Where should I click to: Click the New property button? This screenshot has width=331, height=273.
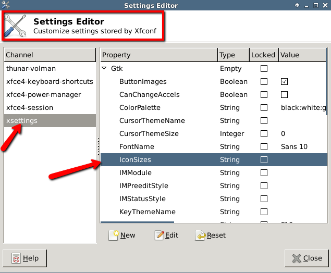(122, 235)
